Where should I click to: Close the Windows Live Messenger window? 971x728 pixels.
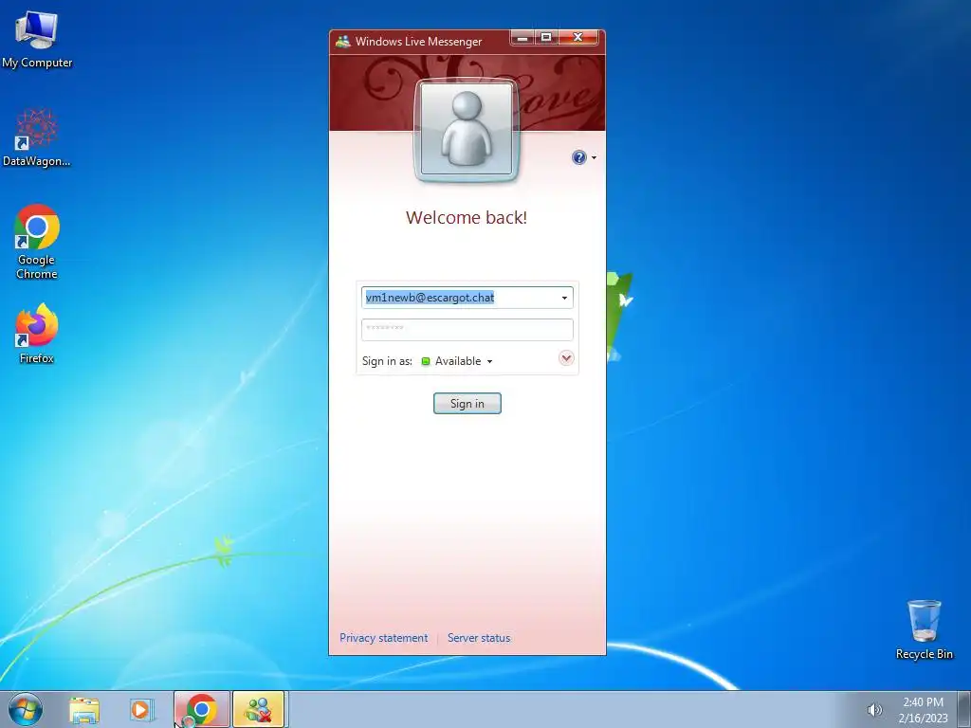tap(578, 38)
